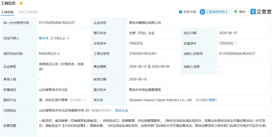Select address 山东省青岛市市北区同德路99号-26
The width and height of the screenshot is (272, 137).
tap(64, 110)
